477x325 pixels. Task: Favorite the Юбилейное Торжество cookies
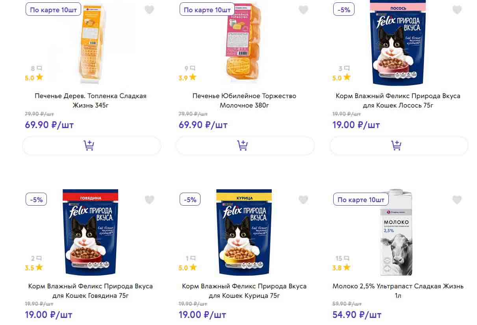click(x=303, y=10)
